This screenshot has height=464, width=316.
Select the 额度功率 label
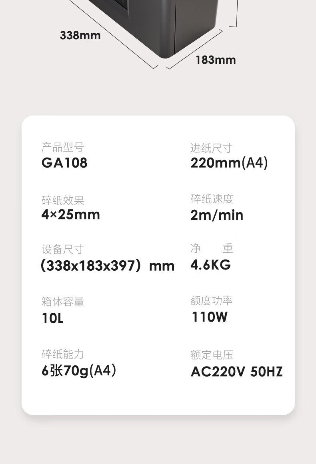coord(211,301)
